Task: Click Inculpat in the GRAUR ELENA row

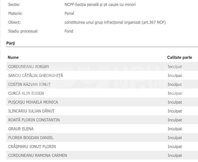Action: click(x=175, y=129)
